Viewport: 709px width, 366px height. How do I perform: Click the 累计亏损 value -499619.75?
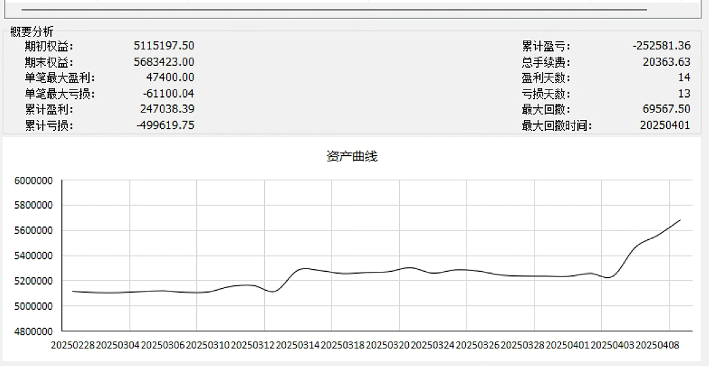[x=162, y=125]
